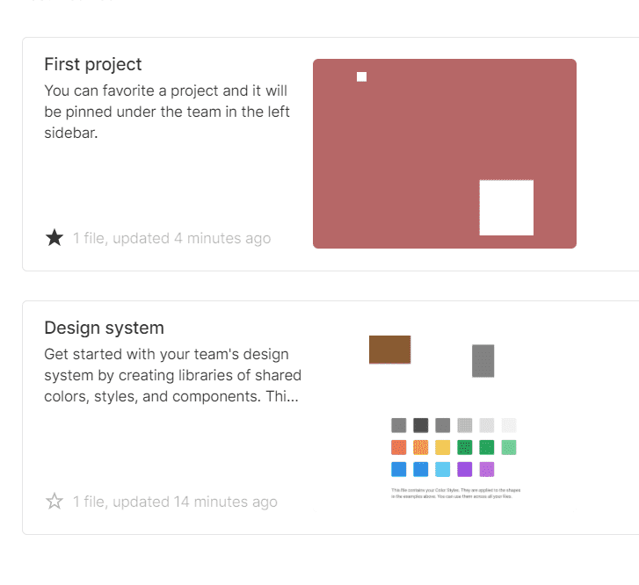The image size is (639, 585).
Task: Click the tall gray rectangle in preview
Action: point(483,361)
